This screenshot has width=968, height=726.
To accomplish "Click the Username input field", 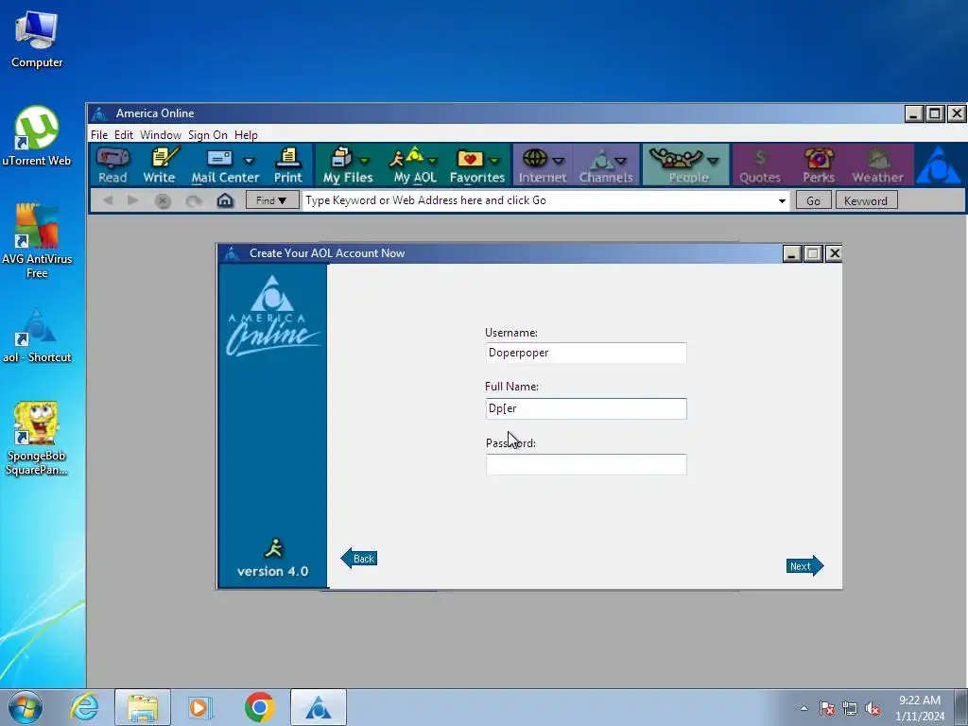I will coord(586,353).
